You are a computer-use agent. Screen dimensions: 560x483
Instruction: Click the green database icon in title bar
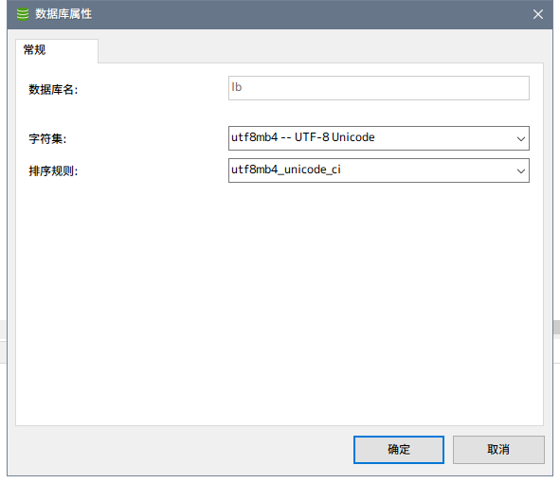pos(23,14)
